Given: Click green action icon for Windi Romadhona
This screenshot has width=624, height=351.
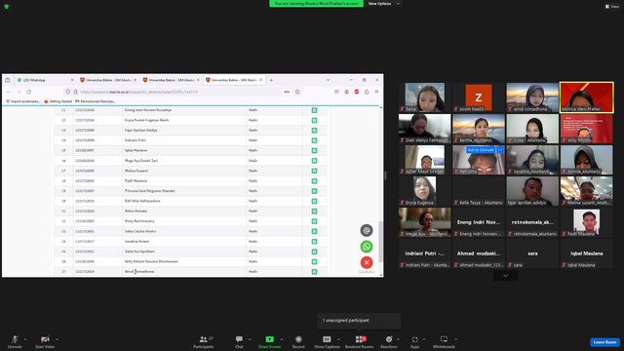Looking at the screenshot, I should [x=314, y=272].
